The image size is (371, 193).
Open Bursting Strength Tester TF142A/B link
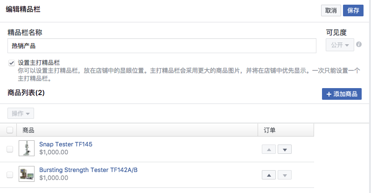click(88, 170)
